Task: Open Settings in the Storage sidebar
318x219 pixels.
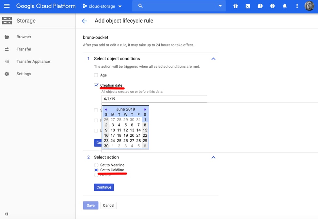Action: tap(24, 74)
